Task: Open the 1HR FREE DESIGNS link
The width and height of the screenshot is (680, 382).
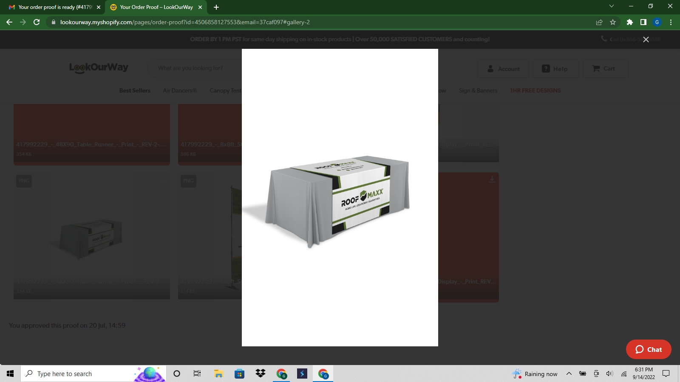Action: point(535,90)
